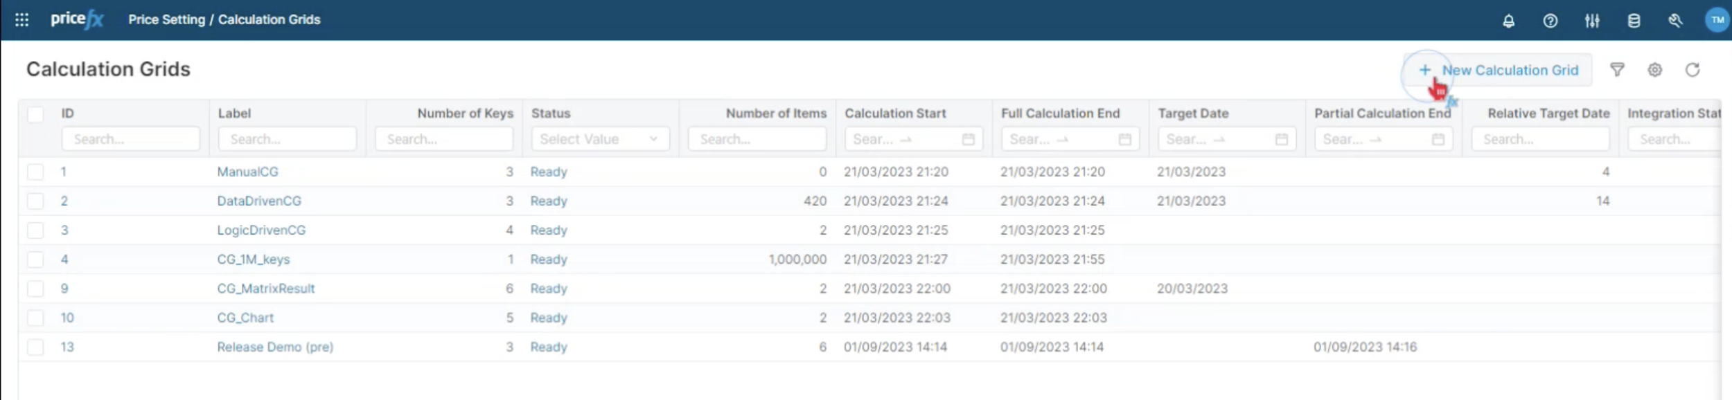Screen dimensions: 1732x400
Task: Open the help question mark icon
Action: tap(1550, 21)
